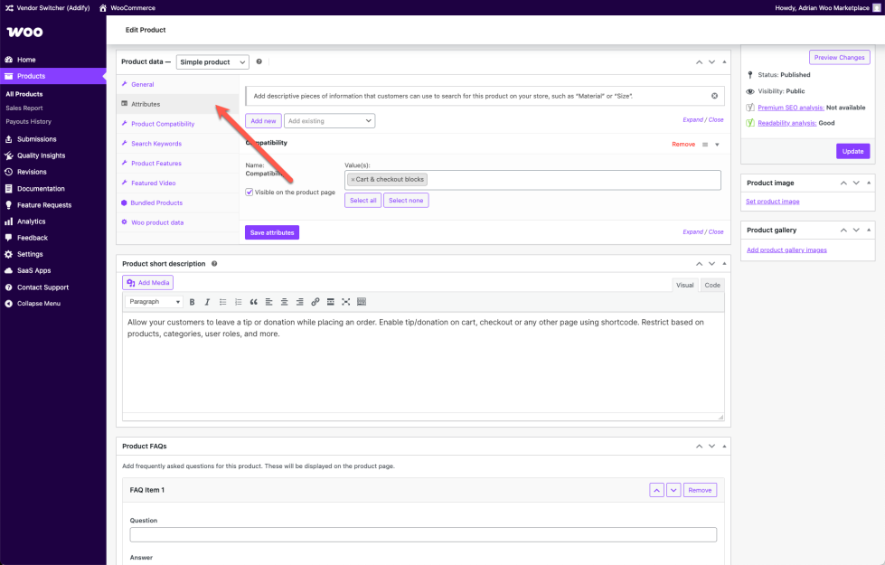Toggle the fullscreen editor icon

(346, 302)
